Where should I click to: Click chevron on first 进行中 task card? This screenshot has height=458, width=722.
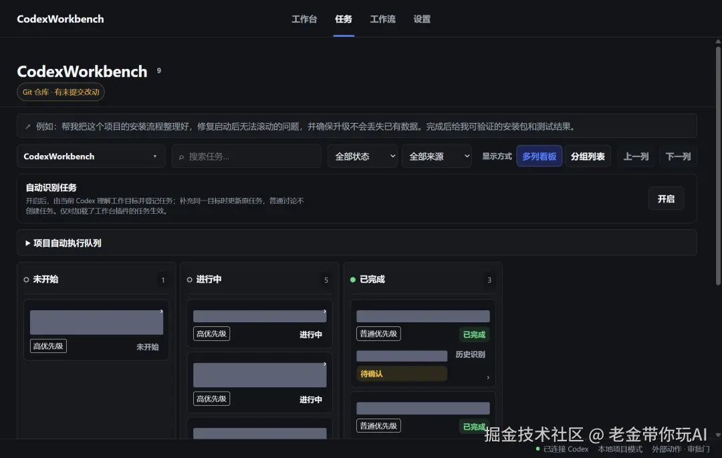point(325,312)
